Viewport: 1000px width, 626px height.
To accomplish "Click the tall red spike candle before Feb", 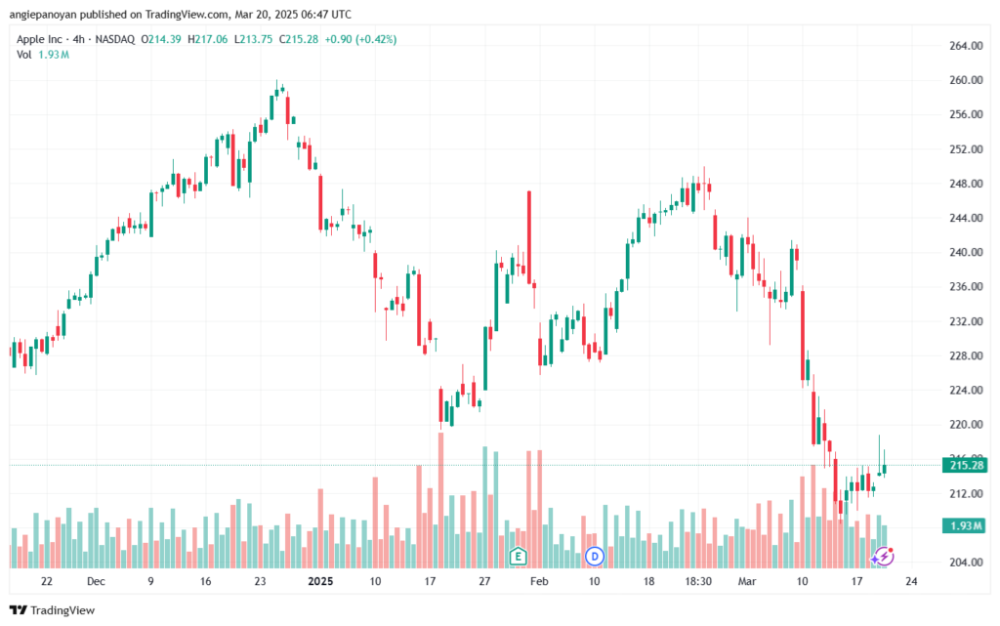I will pos(529,237).
